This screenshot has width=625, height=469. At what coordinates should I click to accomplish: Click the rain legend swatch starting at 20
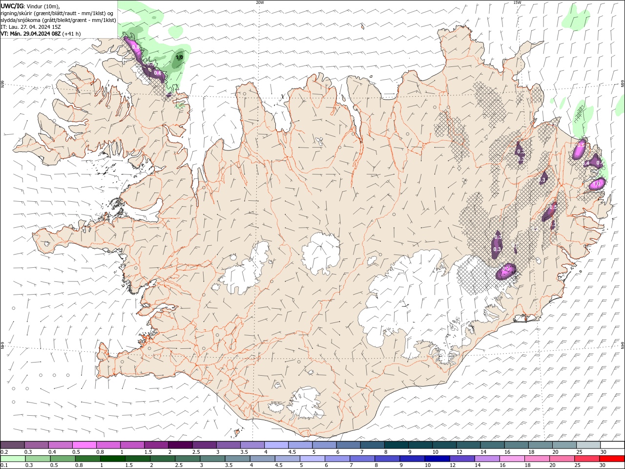[562, 459]
